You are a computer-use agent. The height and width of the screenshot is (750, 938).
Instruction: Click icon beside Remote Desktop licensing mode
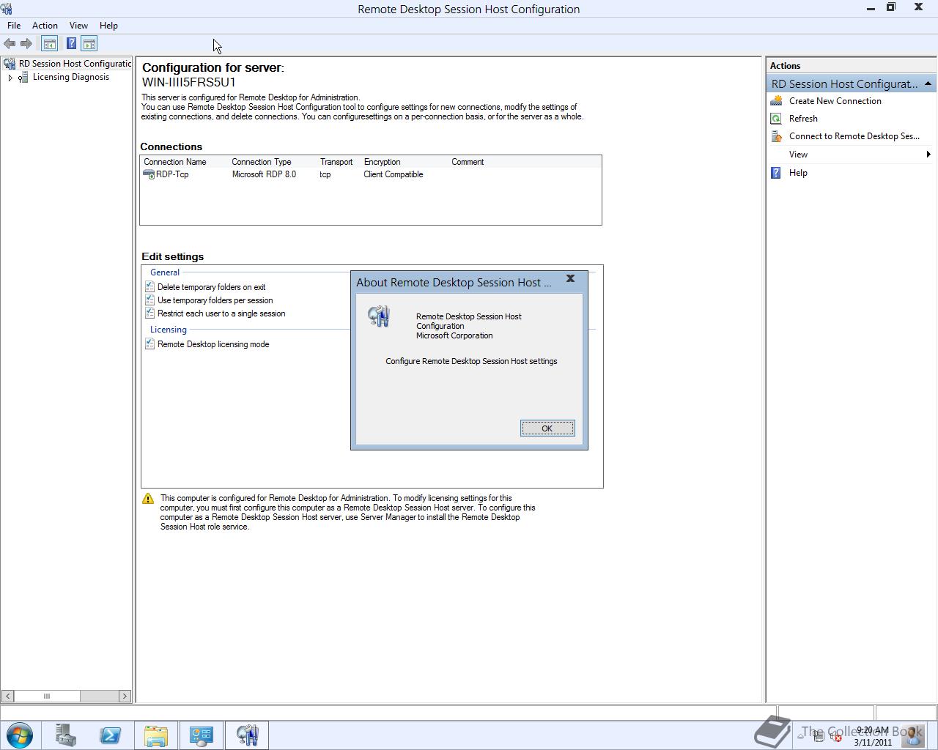click(x=149, y=344)
